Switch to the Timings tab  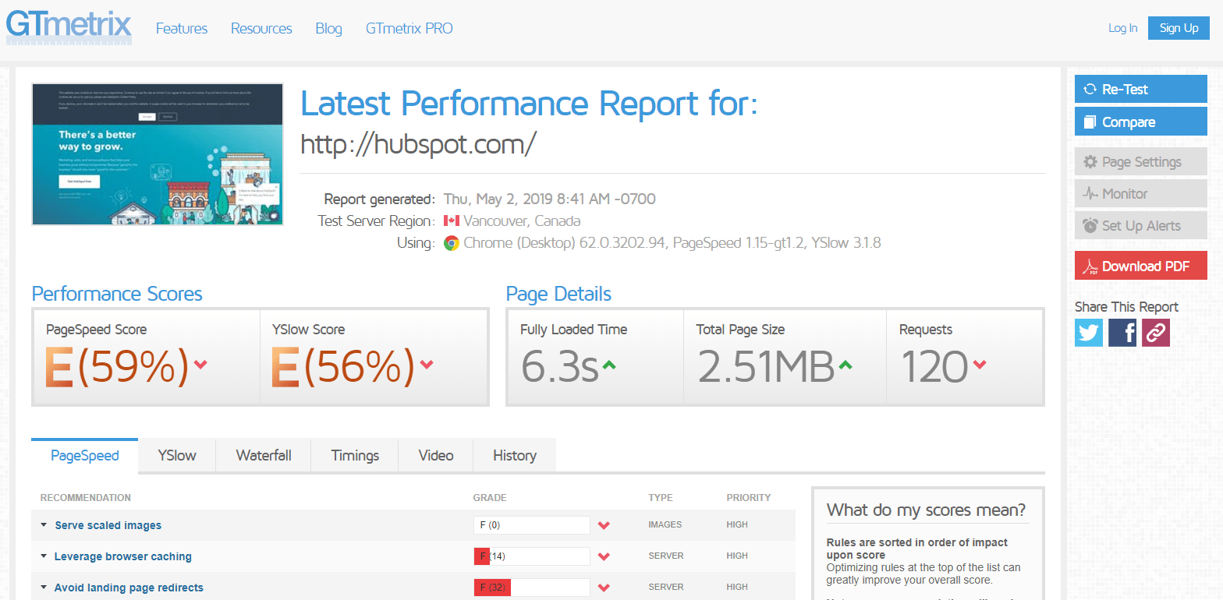(x=355, y=455)
